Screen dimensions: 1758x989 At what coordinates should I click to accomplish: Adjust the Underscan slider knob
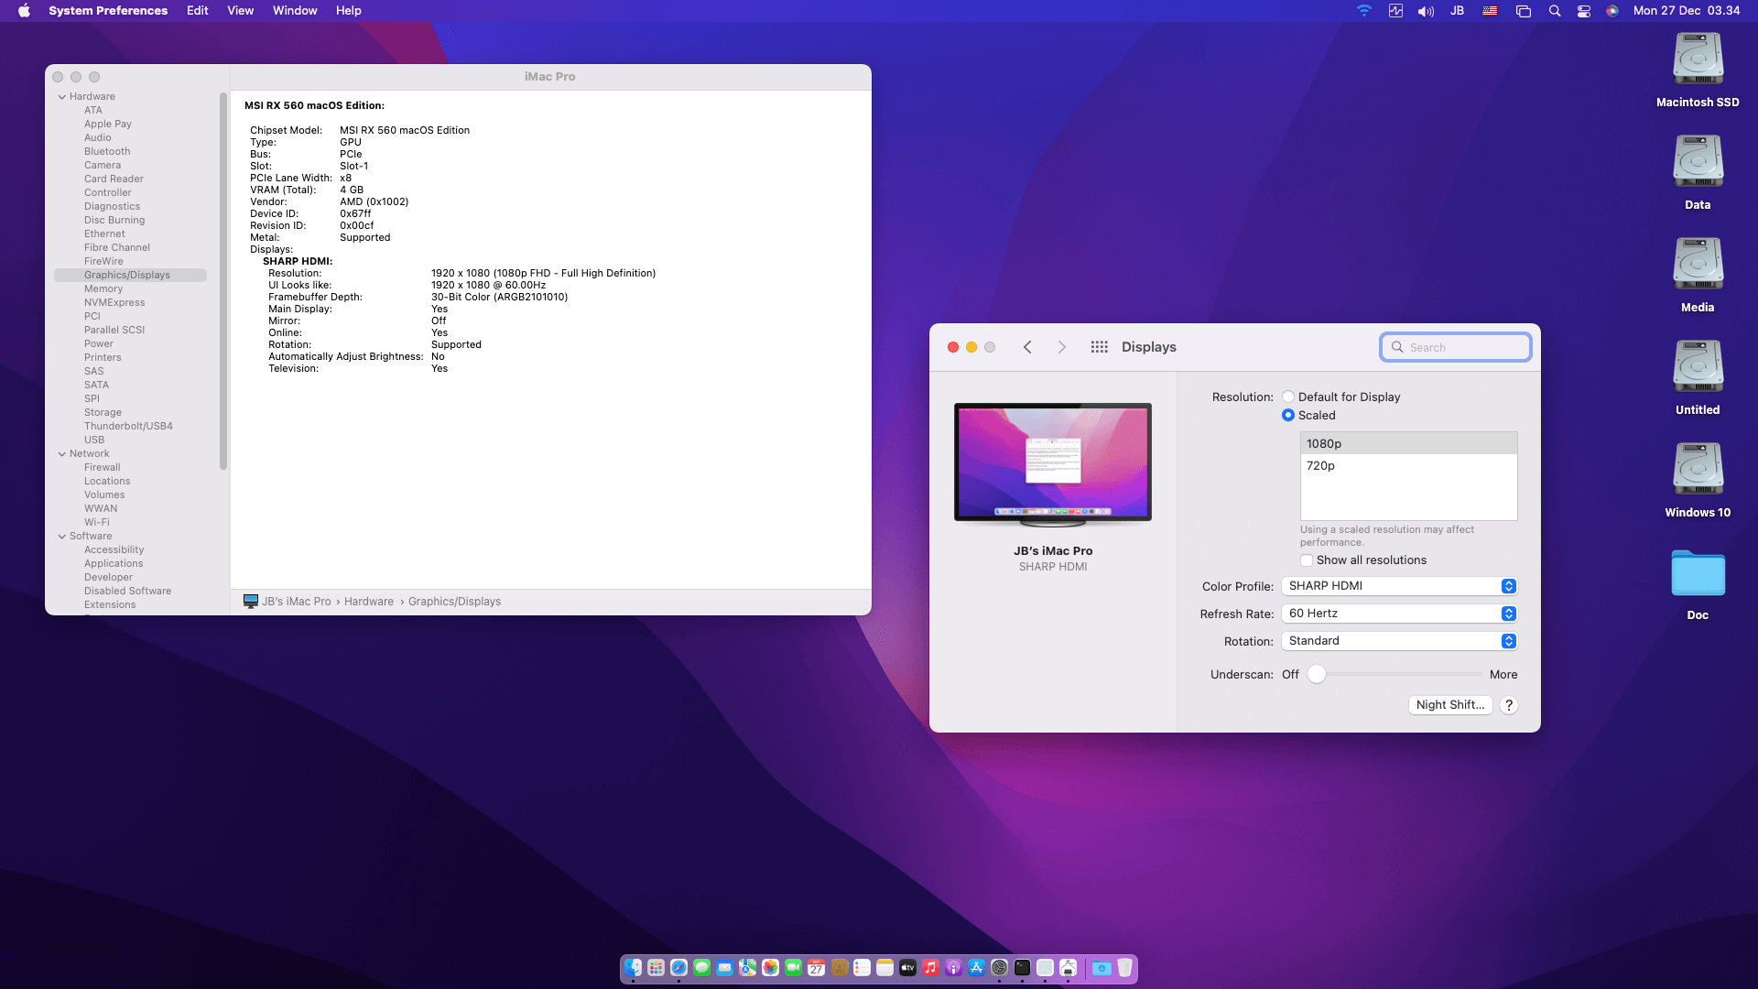pyautogui.click(x=1317, y=674)
